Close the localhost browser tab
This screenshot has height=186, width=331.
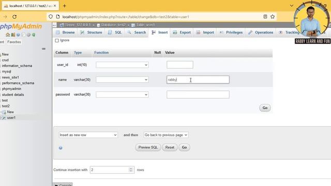(55, 6)
